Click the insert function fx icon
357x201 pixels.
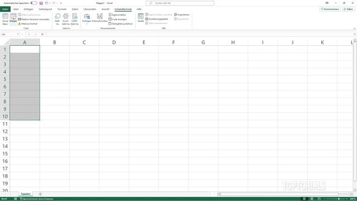(x=42, y=34)
